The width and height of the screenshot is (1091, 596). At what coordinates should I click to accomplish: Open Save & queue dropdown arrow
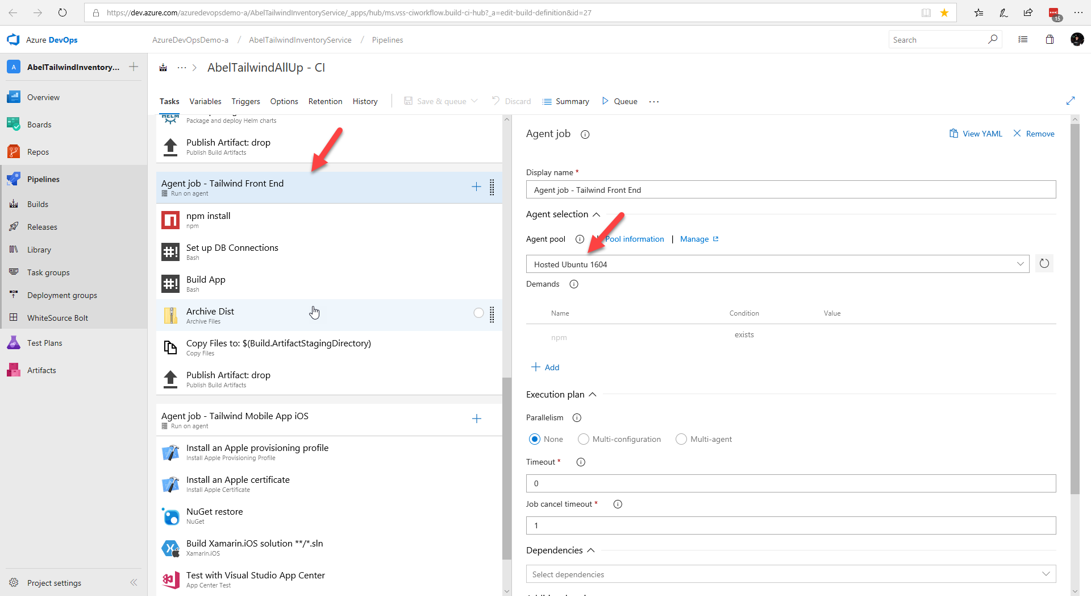click(x=474, y=101)
